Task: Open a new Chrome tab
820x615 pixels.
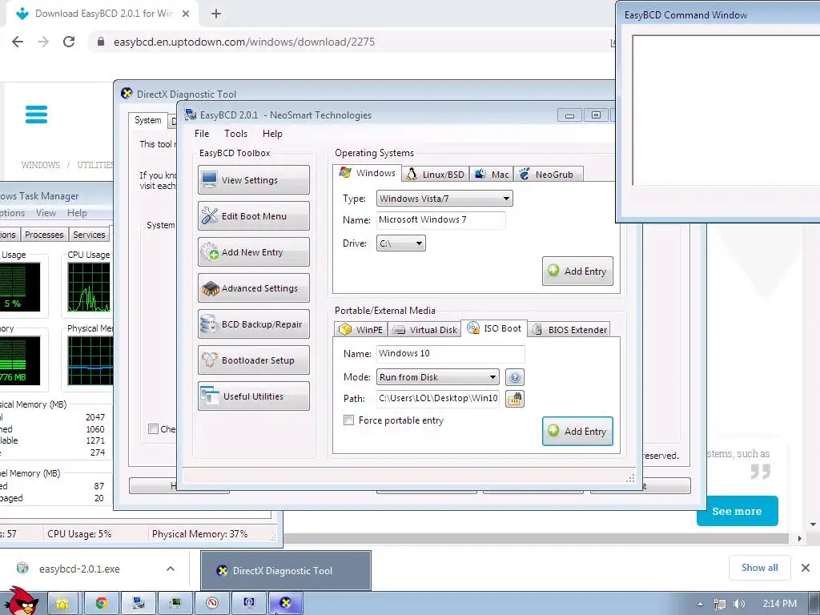Action: [x=216, y=14]
